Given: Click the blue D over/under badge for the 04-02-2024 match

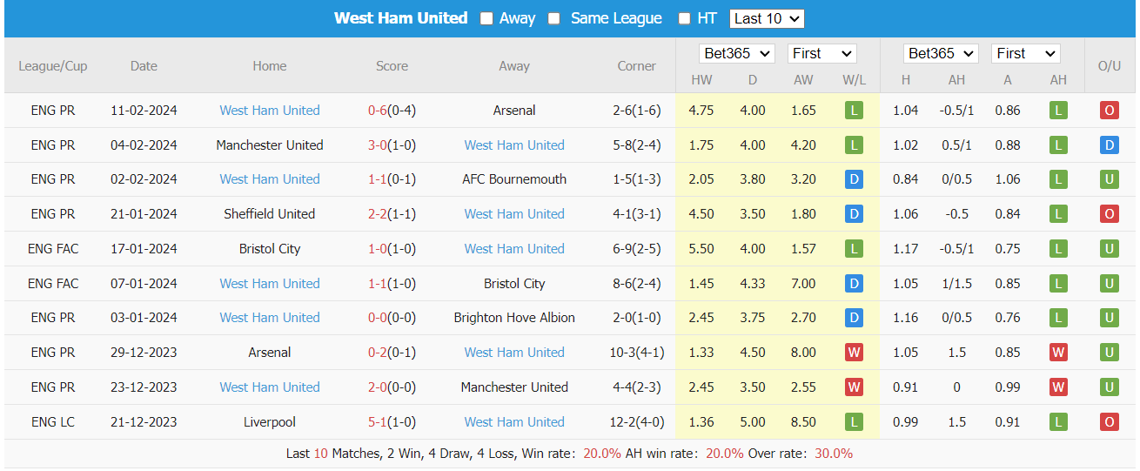Looking at the screenshot, I should click(x=1109, y=145).
